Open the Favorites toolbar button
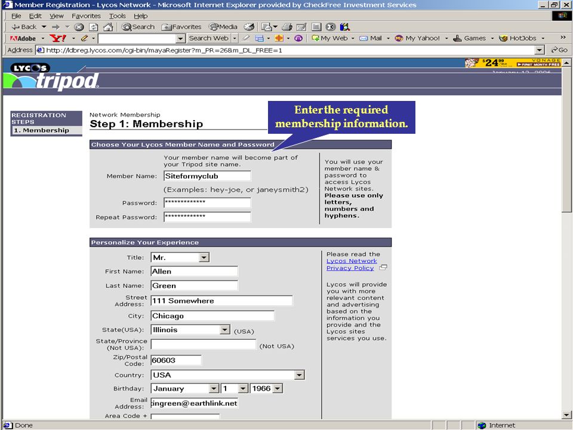This screenshot has height=430, width=573. point(181,27)
